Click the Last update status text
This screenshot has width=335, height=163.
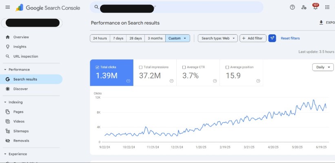pyautogui.click(x=317, y=51)
